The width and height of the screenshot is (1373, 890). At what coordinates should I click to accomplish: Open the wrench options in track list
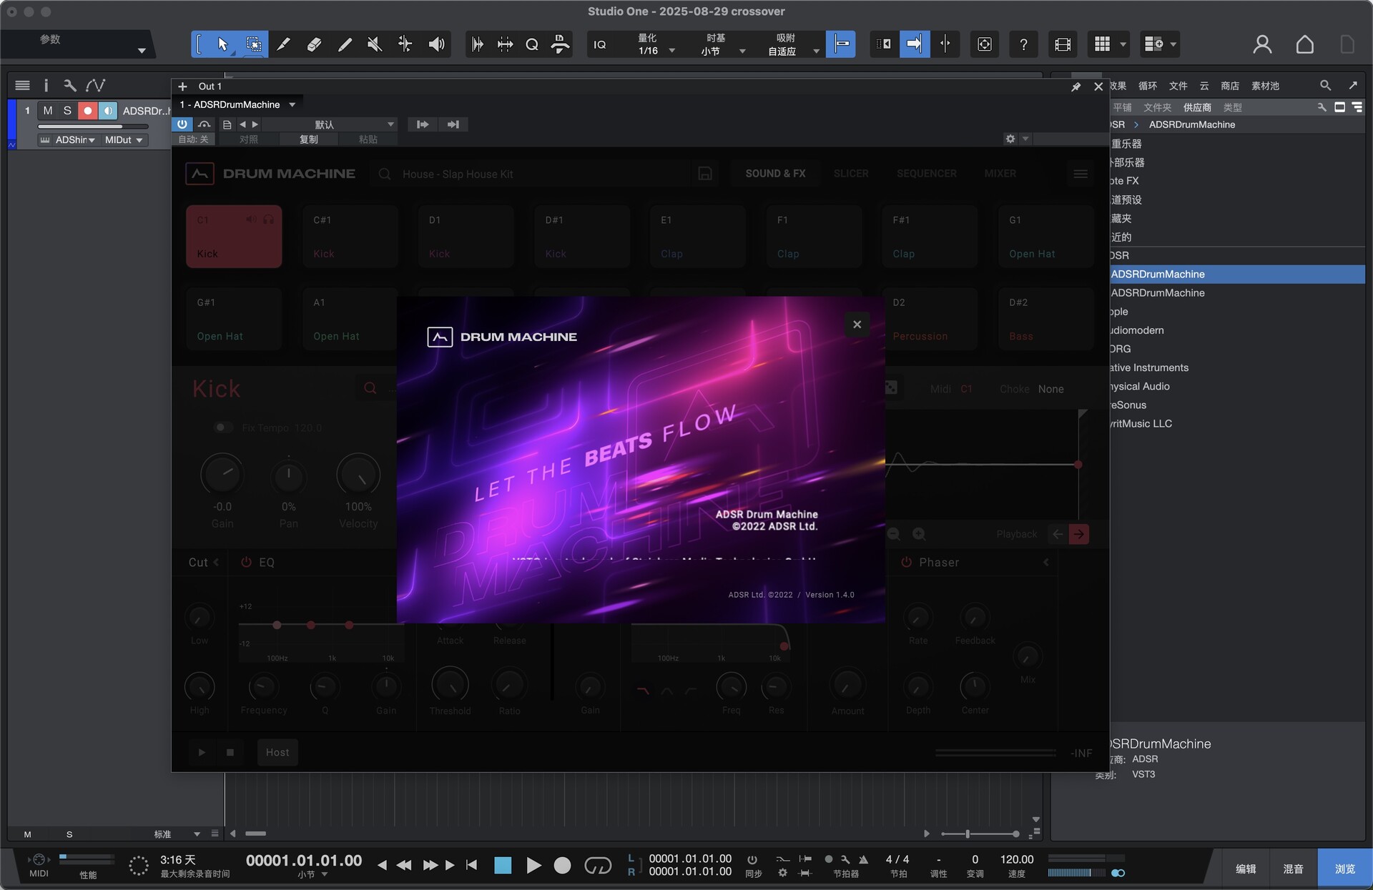tap(69, 86)
